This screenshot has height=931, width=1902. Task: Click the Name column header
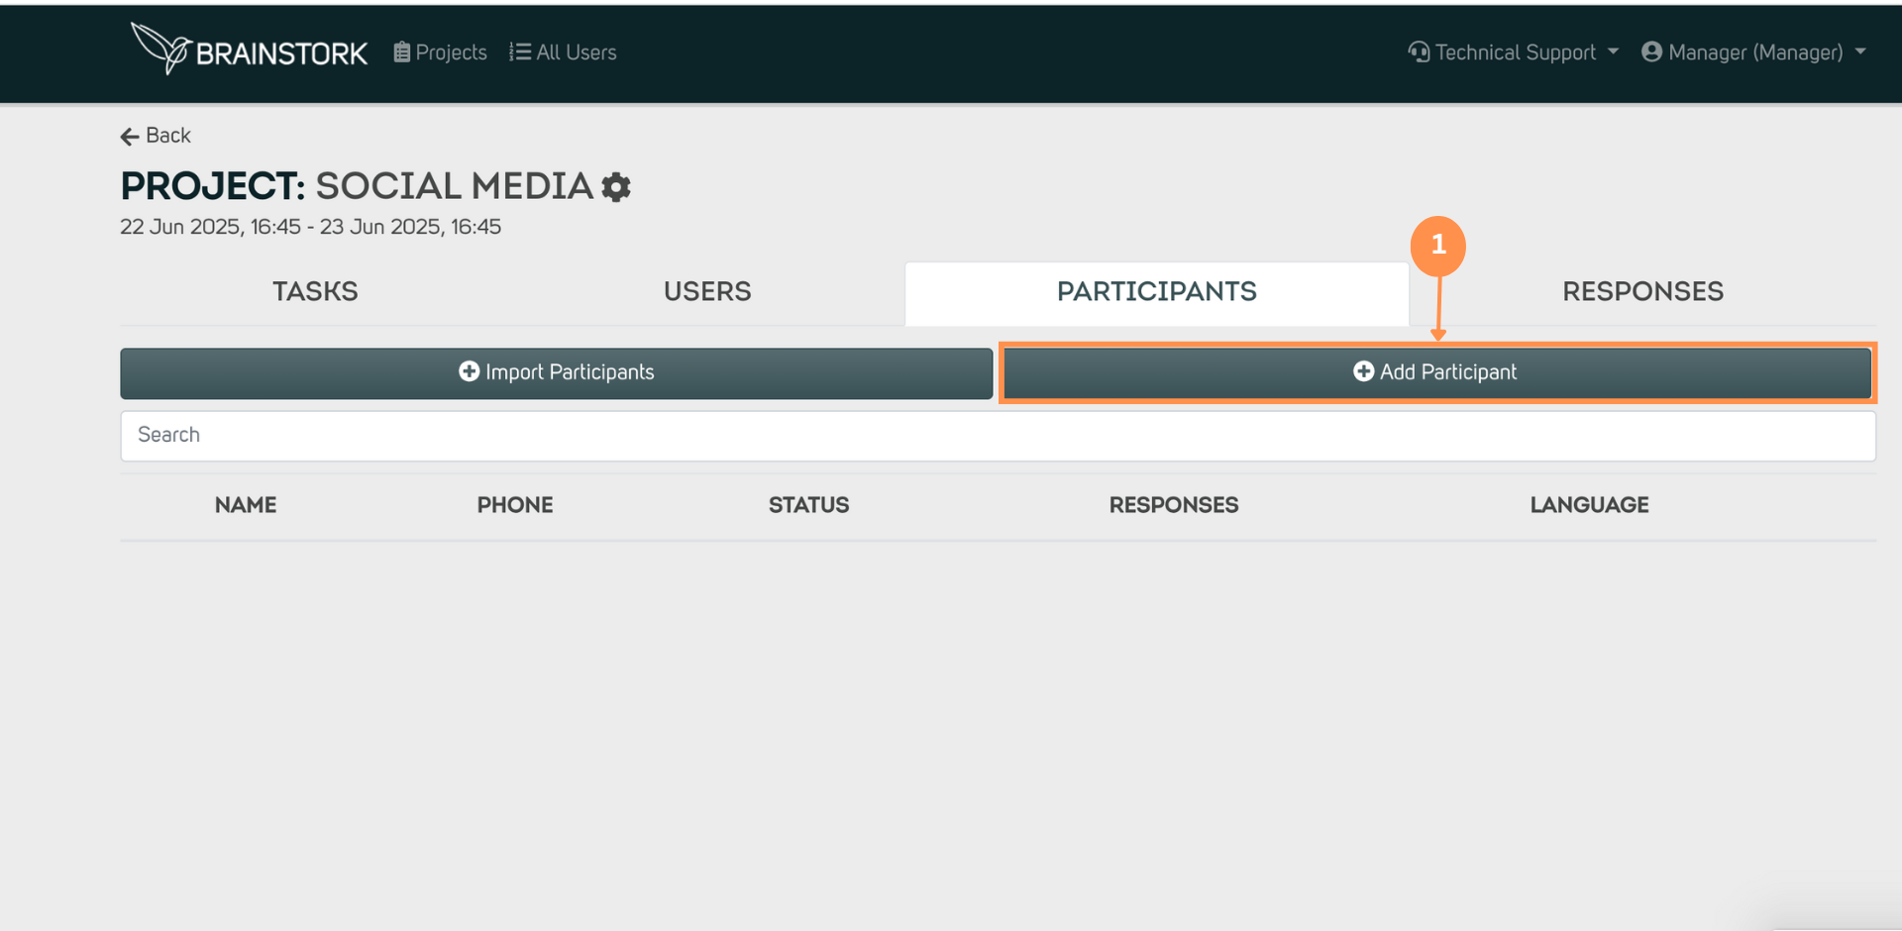(x=246, y=505)
